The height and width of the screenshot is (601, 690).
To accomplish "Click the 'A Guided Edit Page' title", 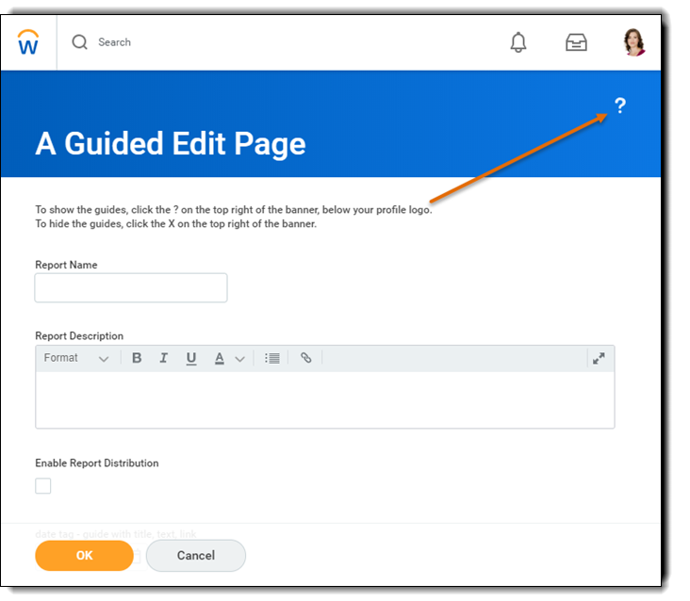I will (171, 144).
